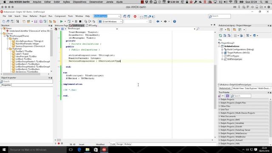Viewport: 272px width, 153px height.
Task: Open the Edge browser in taskbar
Action: (x=79, y=150)
